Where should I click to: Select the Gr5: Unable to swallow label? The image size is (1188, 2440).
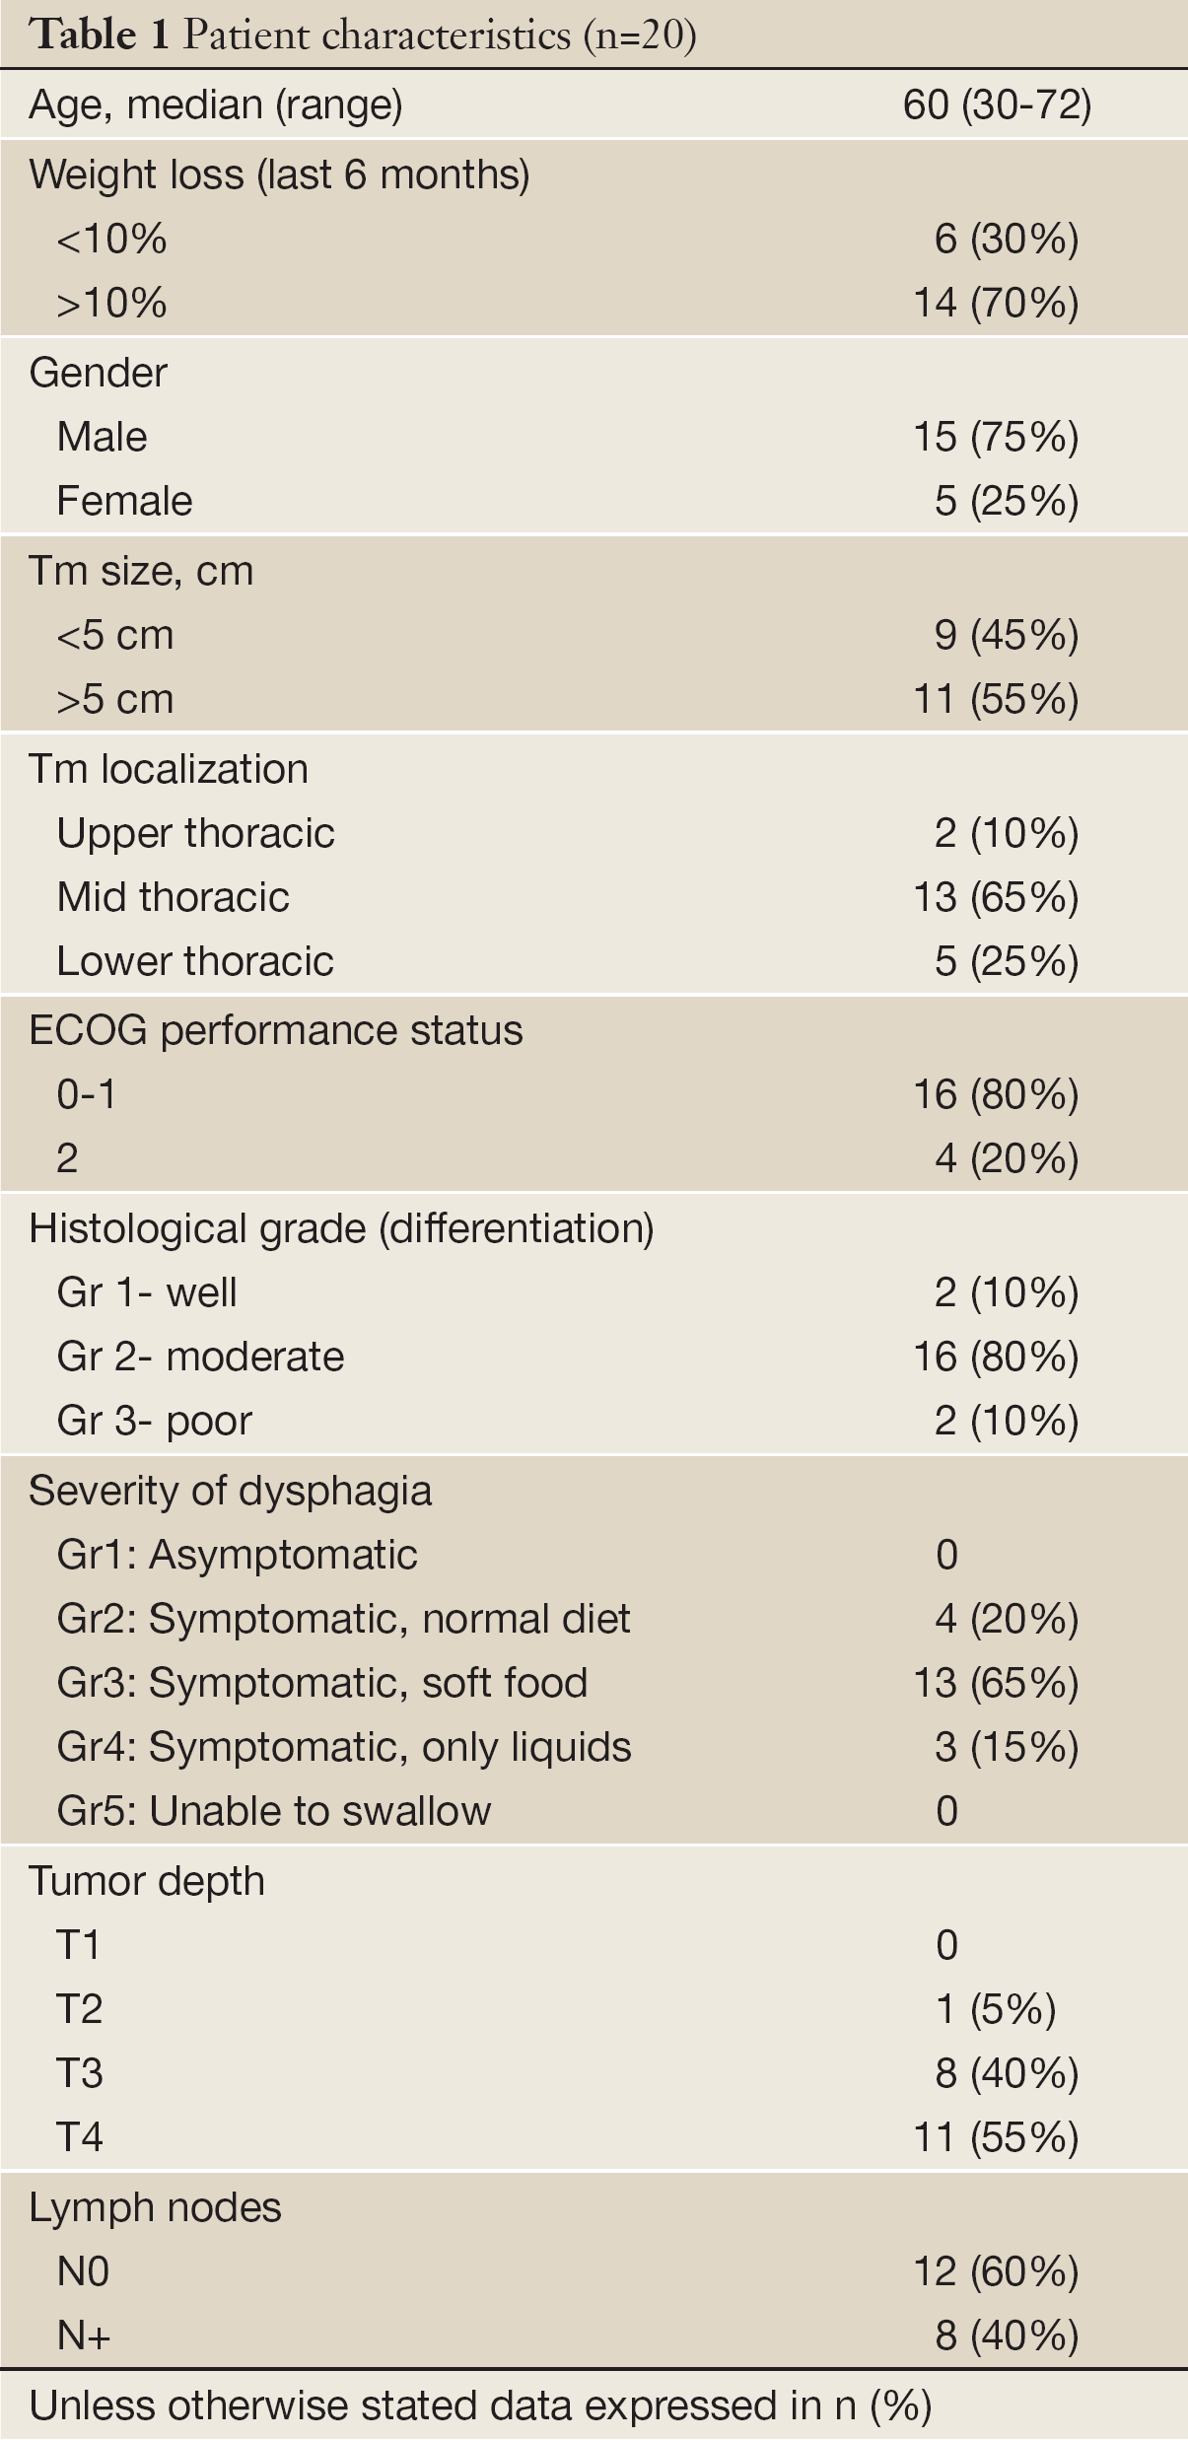[274, 1811]
